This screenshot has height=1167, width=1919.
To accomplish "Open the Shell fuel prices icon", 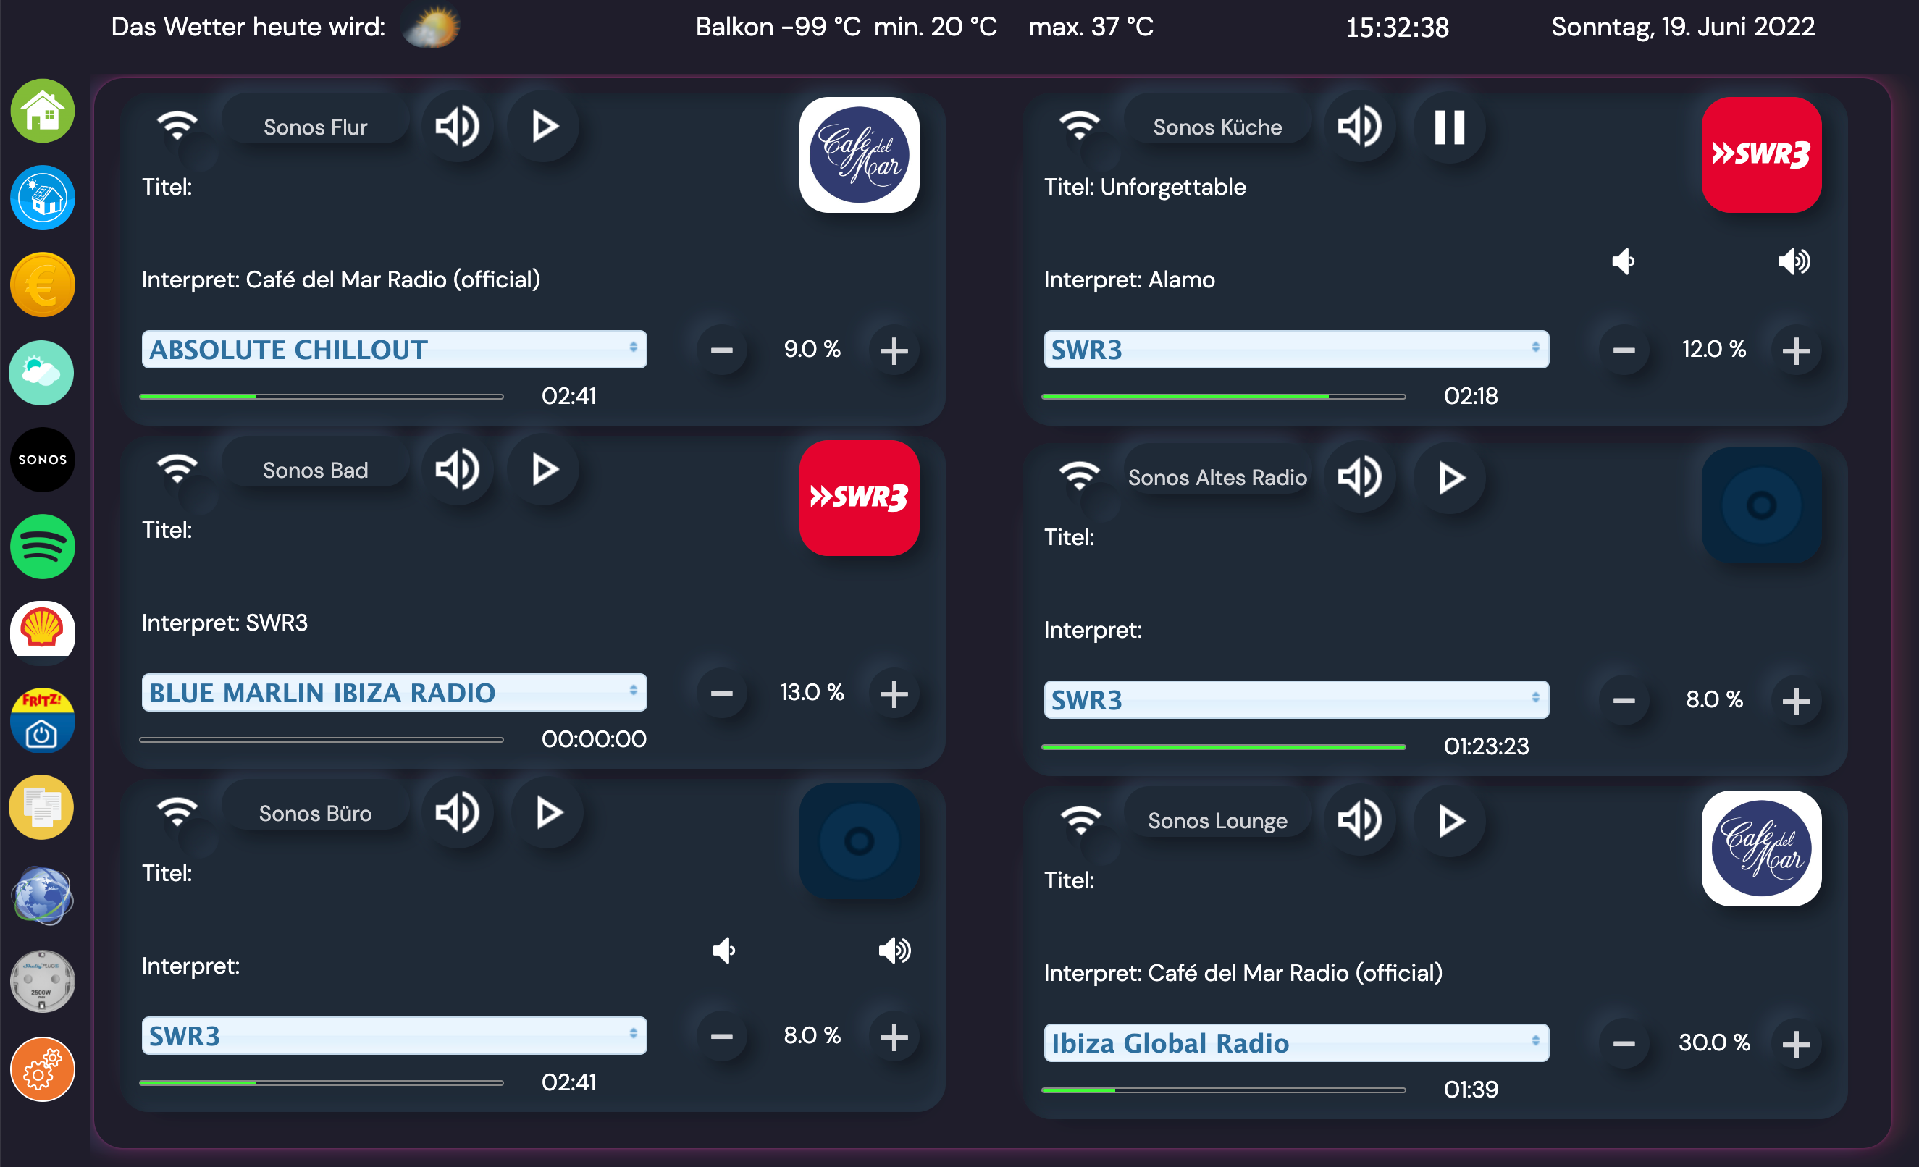I will click(x=42, y=629).
